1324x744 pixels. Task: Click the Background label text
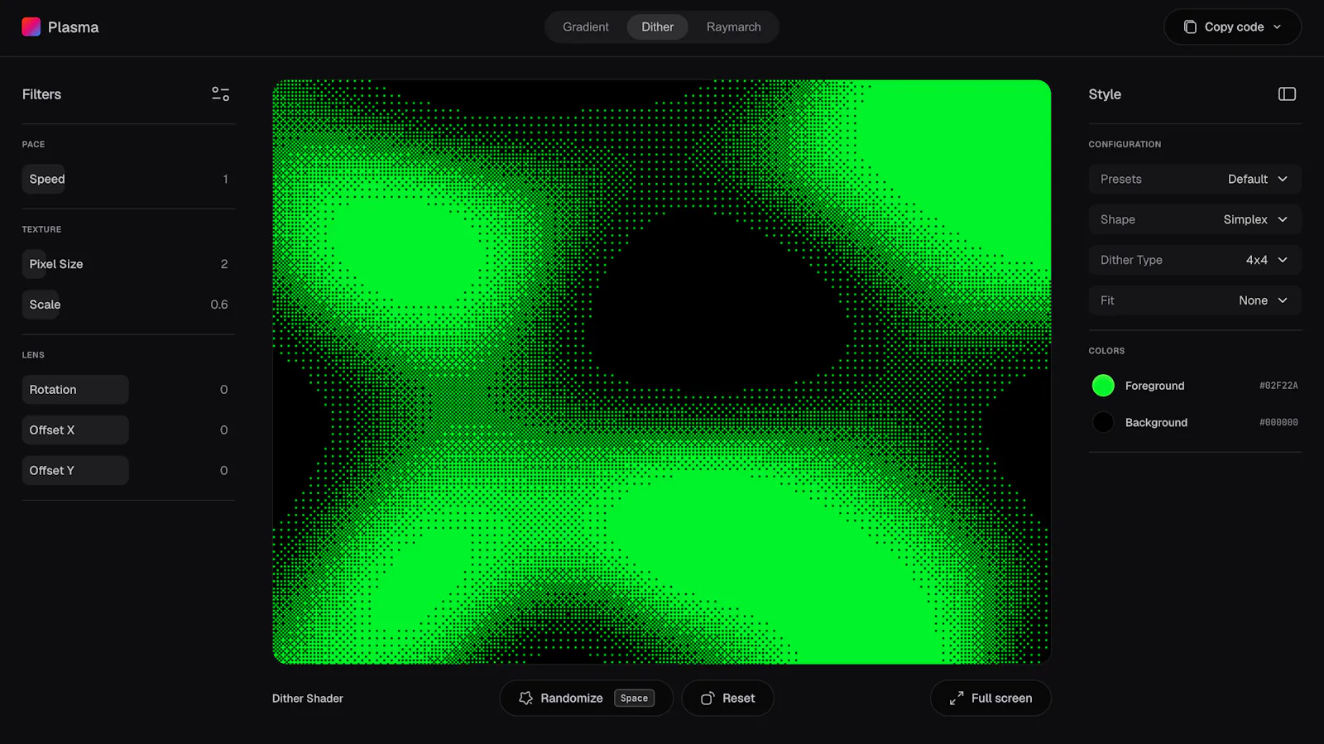[1156, 422]
